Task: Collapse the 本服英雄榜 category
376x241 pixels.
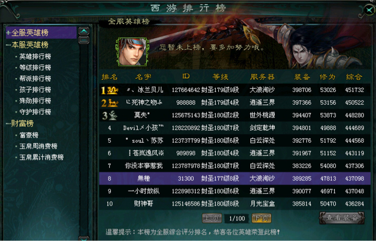Action: 8,45
